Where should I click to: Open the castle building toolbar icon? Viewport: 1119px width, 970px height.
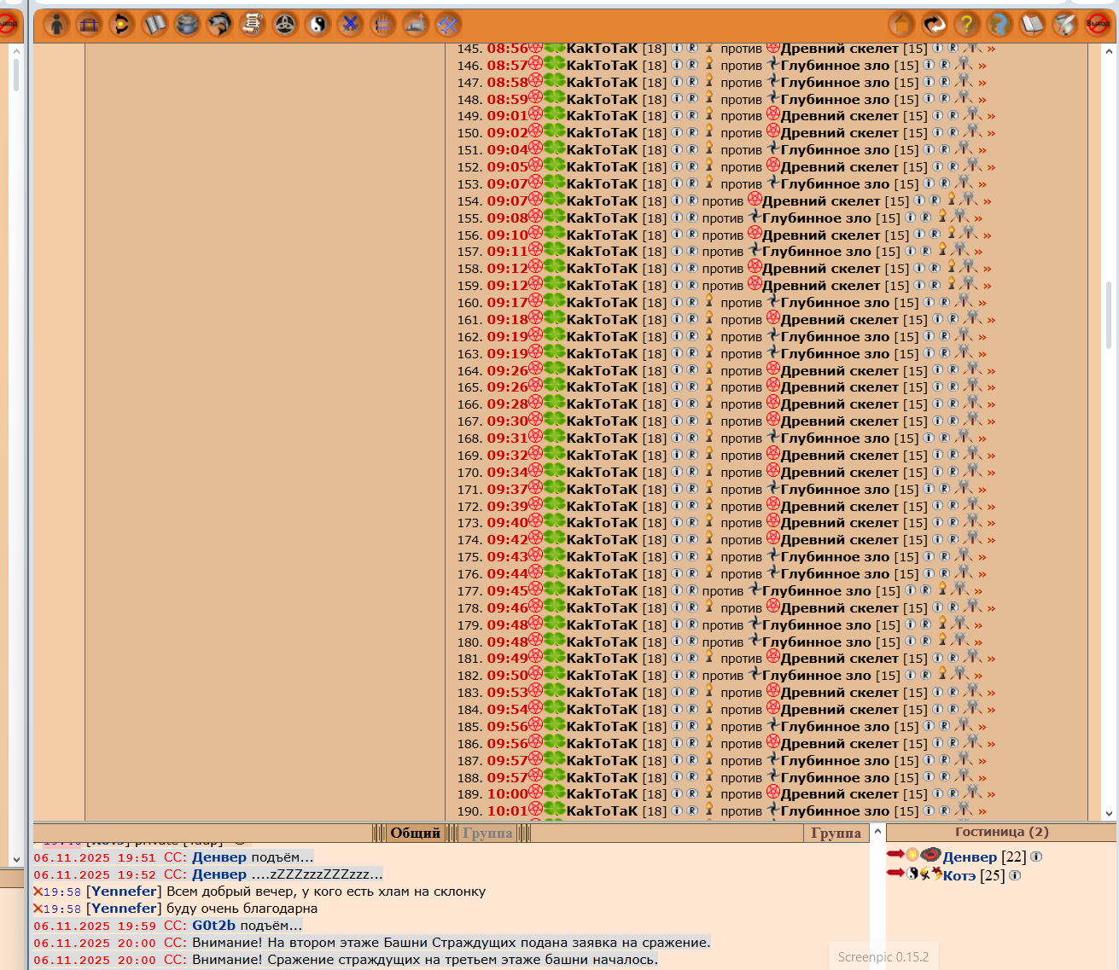(x=416, y=24)
